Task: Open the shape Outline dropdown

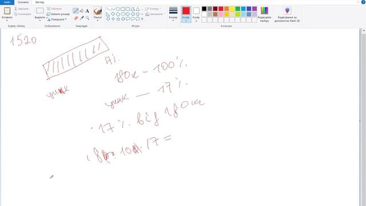Action: tap(153, 9)
